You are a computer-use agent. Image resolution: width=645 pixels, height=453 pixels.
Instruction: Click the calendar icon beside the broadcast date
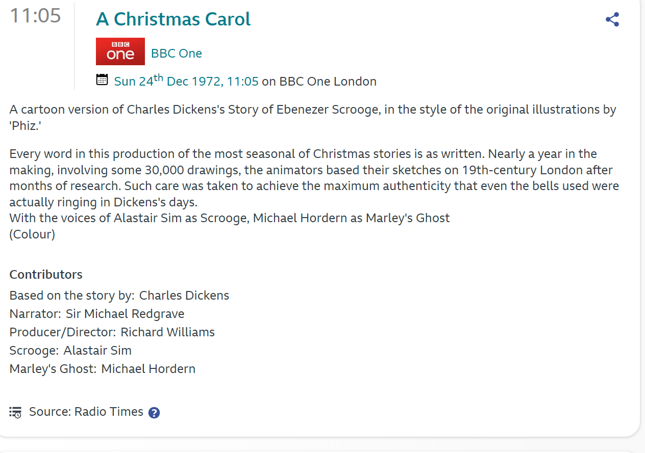coord(102,79)
